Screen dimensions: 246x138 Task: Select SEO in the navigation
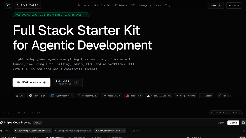point(133,5)
